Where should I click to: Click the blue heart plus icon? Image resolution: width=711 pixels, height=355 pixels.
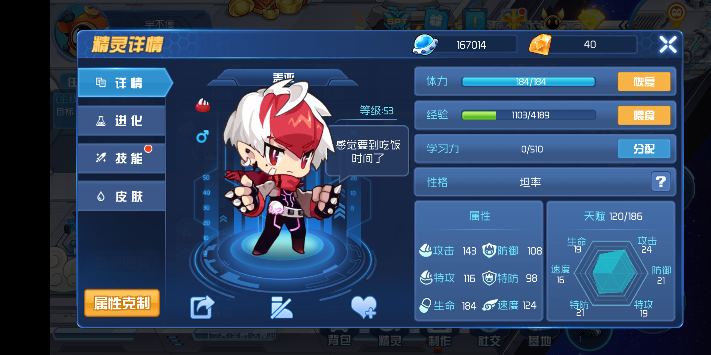click(x=364, y=307)
